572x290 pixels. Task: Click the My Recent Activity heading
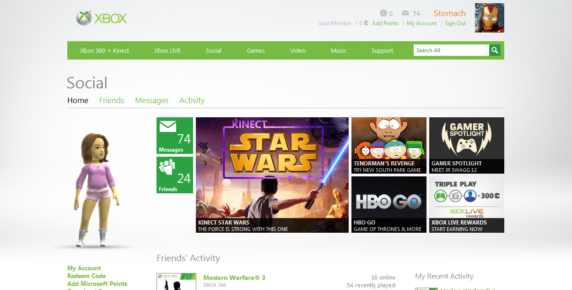[444, 276]
